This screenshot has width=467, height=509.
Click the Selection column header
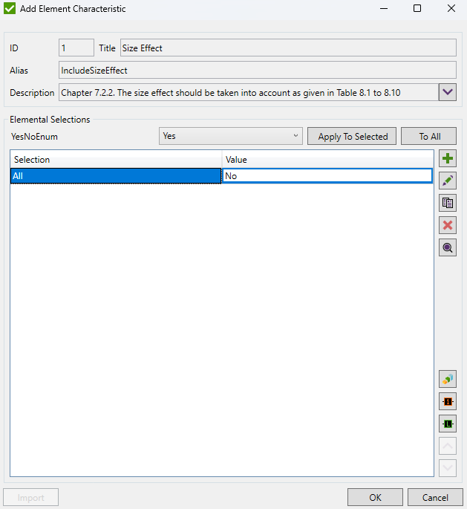[115, 160]
